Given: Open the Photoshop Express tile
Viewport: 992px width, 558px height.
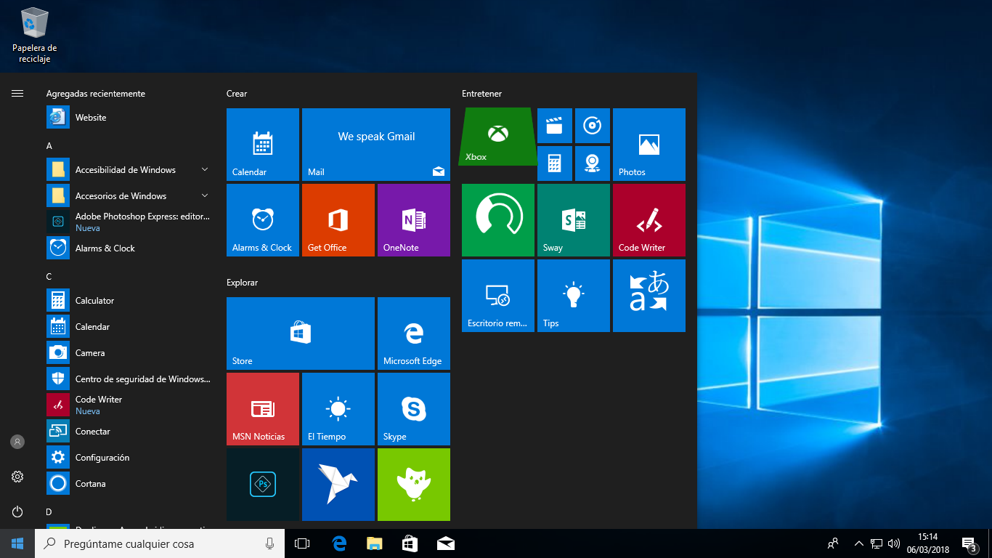Looking at the screenshot, I should tap(263, 485).
